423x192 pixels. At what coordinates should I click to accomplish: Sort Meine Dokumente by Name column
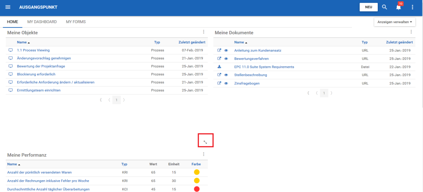click(x=241, y=42)
